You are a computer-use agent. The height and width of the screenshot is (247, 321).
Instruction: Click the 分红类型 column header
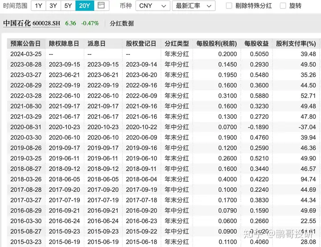[177, 44]
